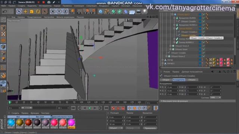Screen dimensions: 239x134
Task: Toggle the Y axis lock
Action: click(x=59, y=12)
